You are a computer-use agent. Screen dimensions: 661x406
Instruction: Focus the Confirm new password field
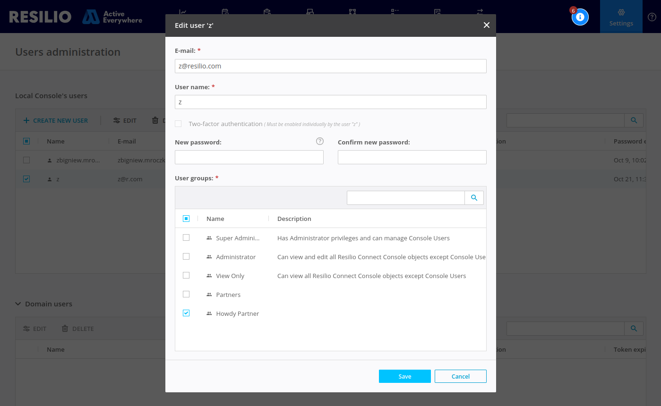(x=412, y=157)
